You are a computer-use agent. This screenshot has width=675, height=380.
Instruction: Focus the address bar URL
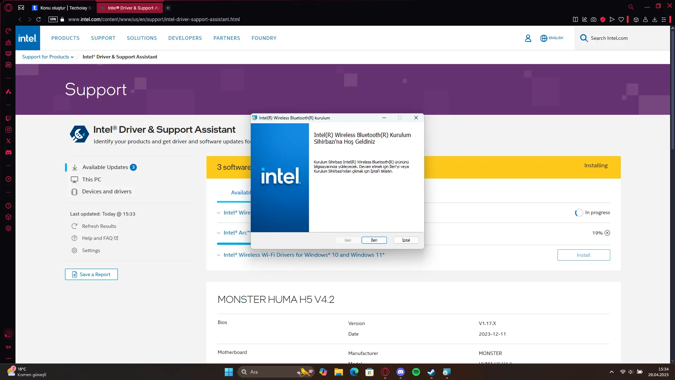pyautogui.click(x=154, y=19)
